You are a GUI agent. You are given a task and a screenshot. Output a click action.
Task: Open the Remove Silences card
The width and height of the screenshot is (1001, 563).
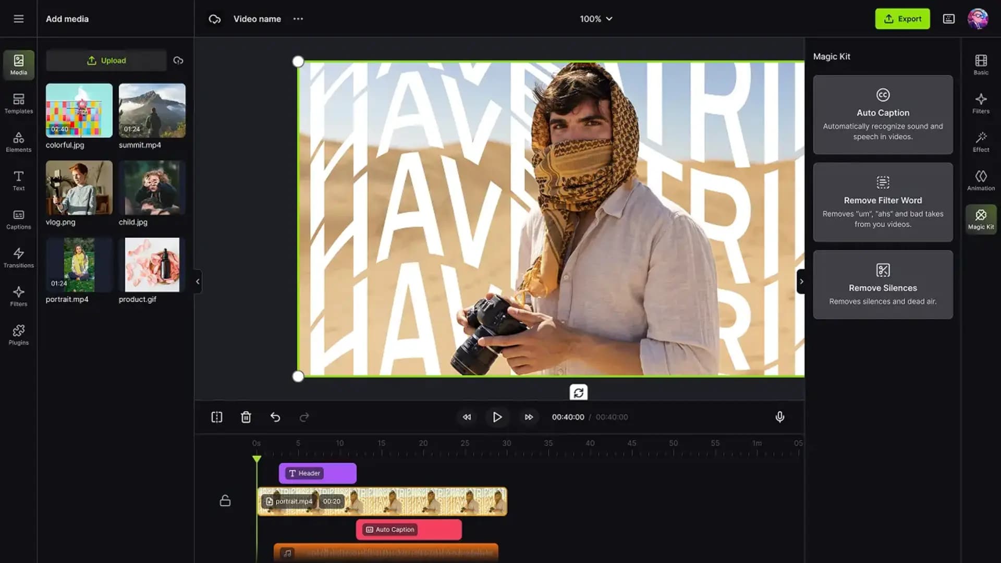[x=883, y=285]
